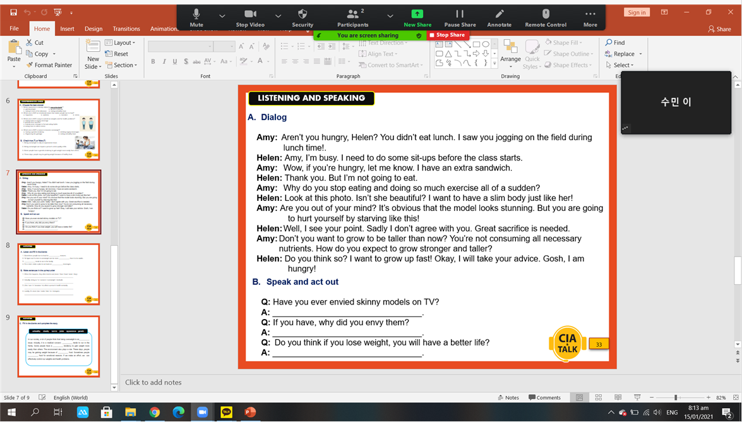
Task: Open Replace dropdown arrow
Action: (x=641, y=54)
